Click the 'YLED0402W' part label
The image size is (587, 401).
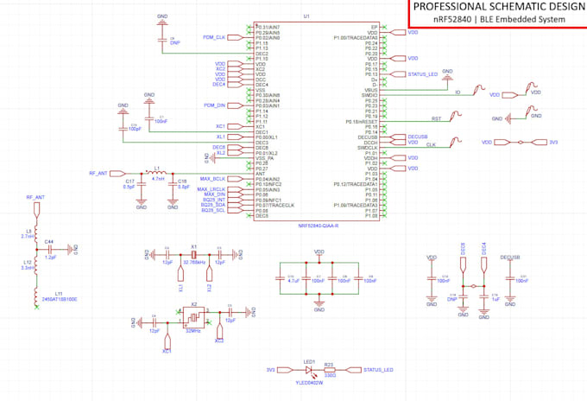[309, 383]
